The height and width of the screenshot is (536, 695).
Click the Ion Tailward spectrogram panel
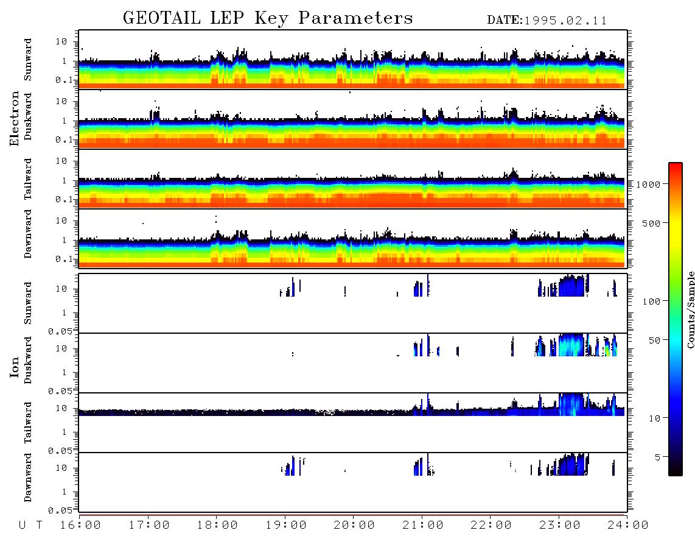(x=353, y=423)
